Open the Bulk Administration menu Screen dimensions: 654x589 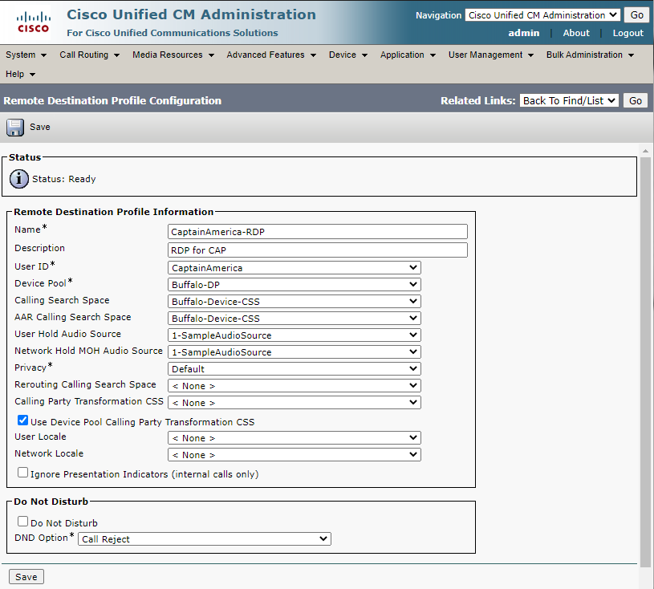click(x=590, y=55)
